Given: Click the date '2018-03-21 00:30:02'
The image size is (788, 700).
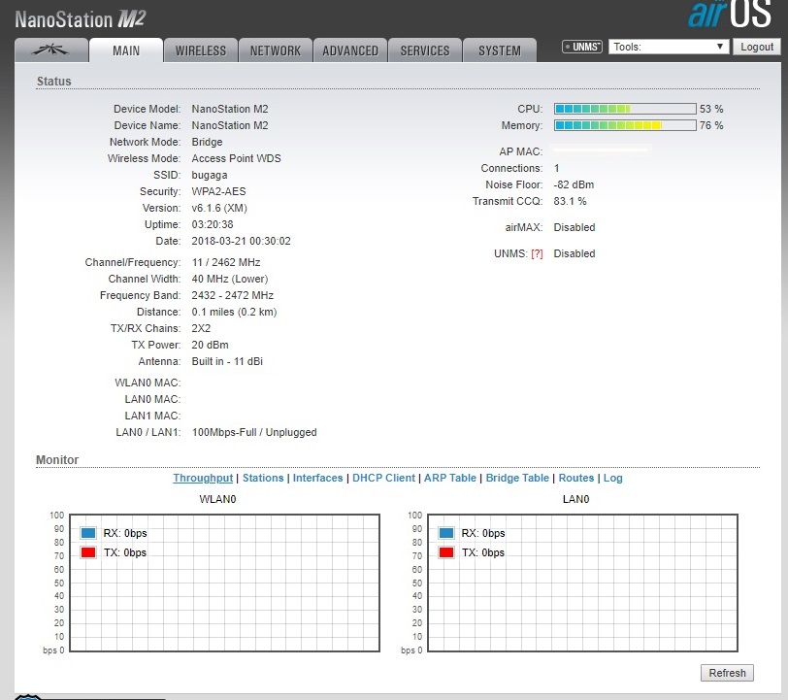Looking at the screenshot, I should pos(241,241).
